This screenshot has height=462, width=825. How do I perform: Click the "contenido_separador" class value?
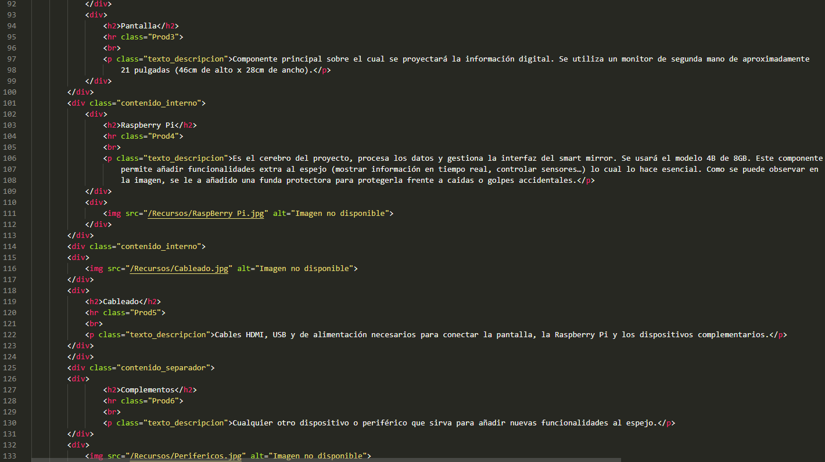click(x=163, y=368)
